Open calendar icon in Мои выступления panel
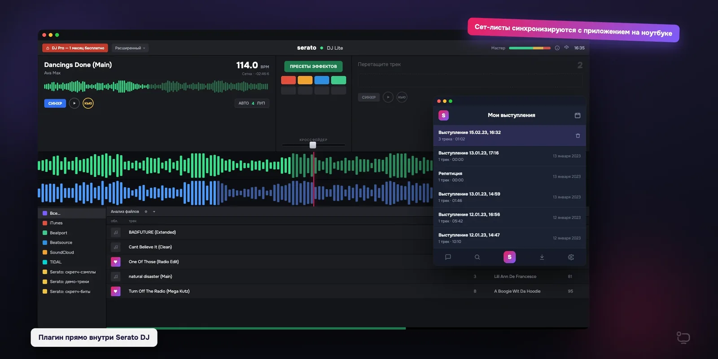This screenshot has height=359, width=718. click(578, 115)
